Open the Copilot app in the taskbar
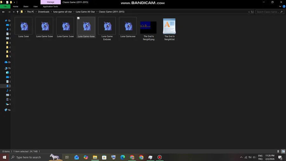The image size is (286, 161). pyautogui.click(x=86, y=157)
